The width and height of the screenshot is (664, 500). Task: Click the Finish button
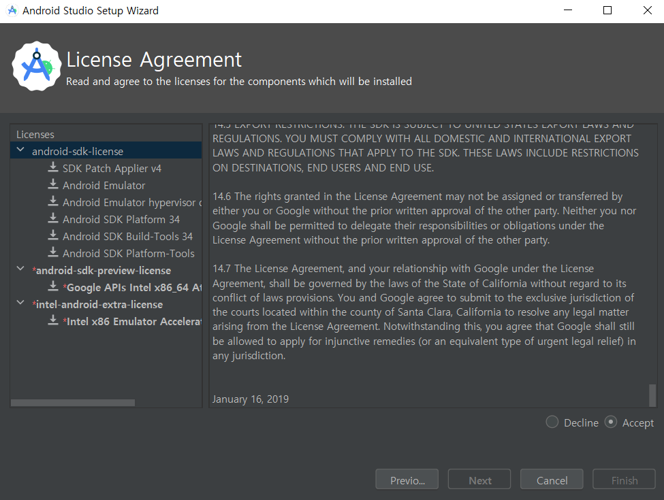625,480
